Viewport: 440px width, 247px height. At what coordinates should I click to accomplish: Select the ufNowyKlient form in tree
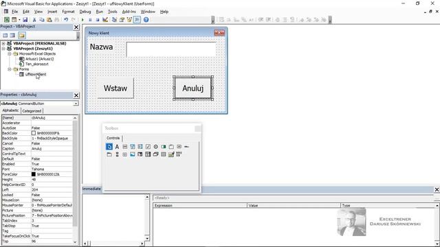[36, 74]
